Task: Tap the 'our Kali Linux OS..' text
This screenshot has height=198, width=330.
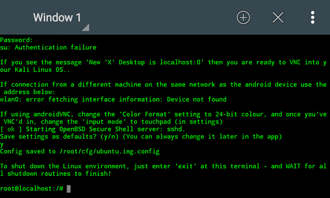Action: point(35,70)
